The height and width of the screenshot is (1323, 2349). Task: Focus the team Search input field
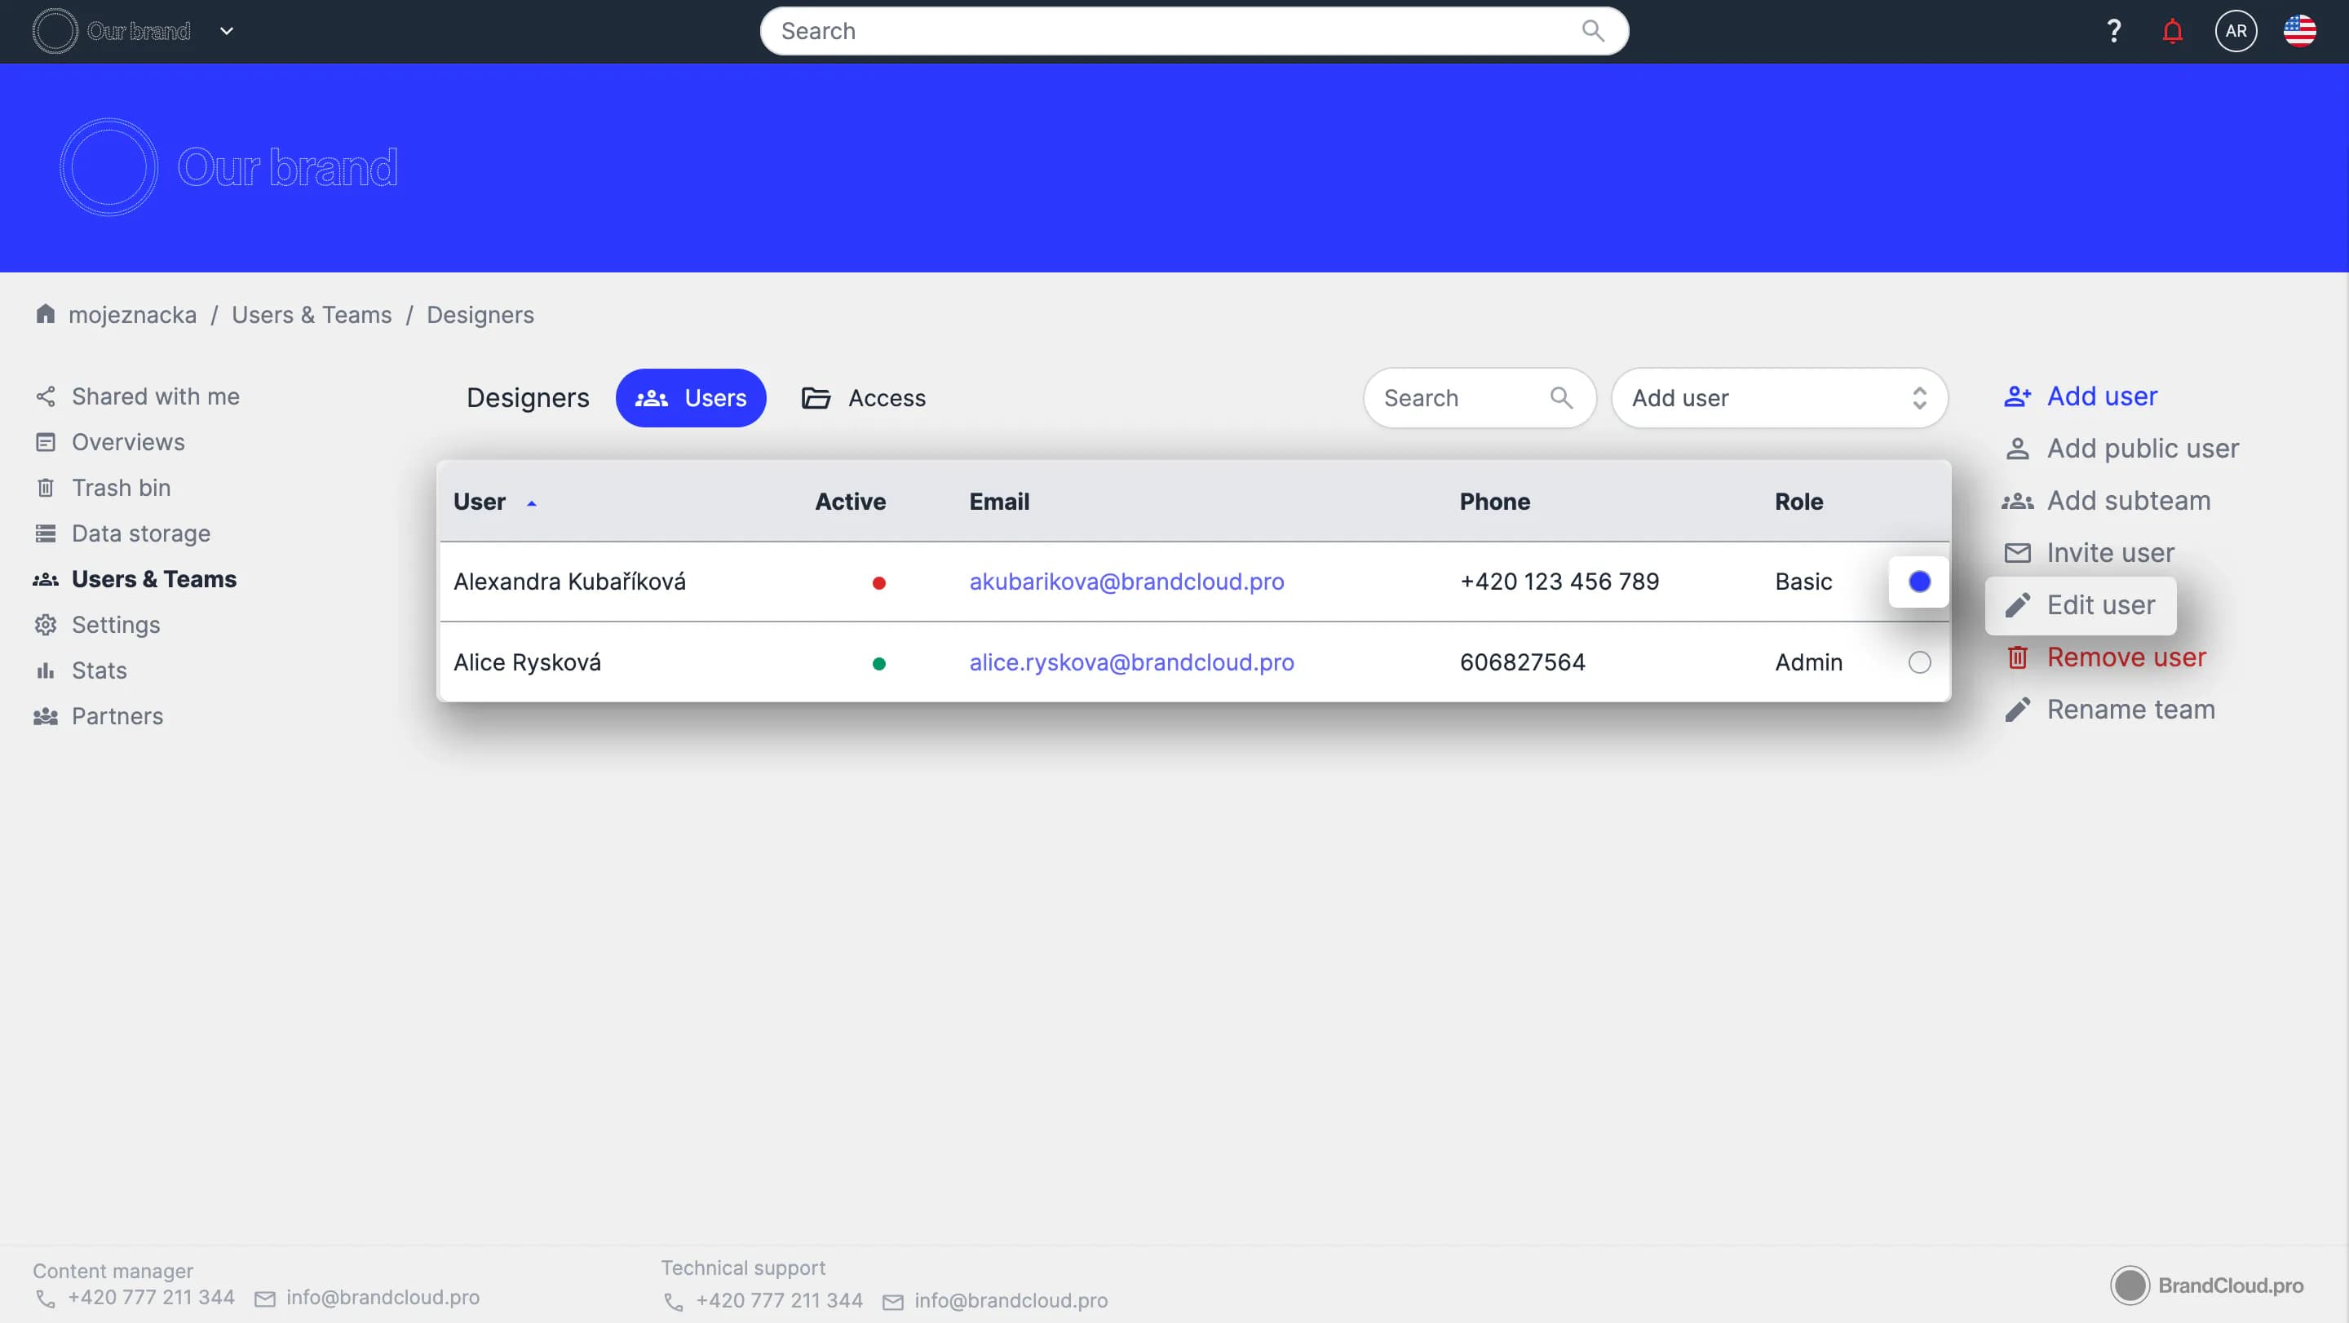[x=1459, y=397]
